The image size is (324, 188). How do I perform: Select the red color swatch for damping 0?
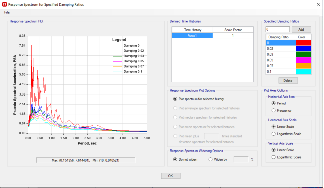tap(303, 43)
